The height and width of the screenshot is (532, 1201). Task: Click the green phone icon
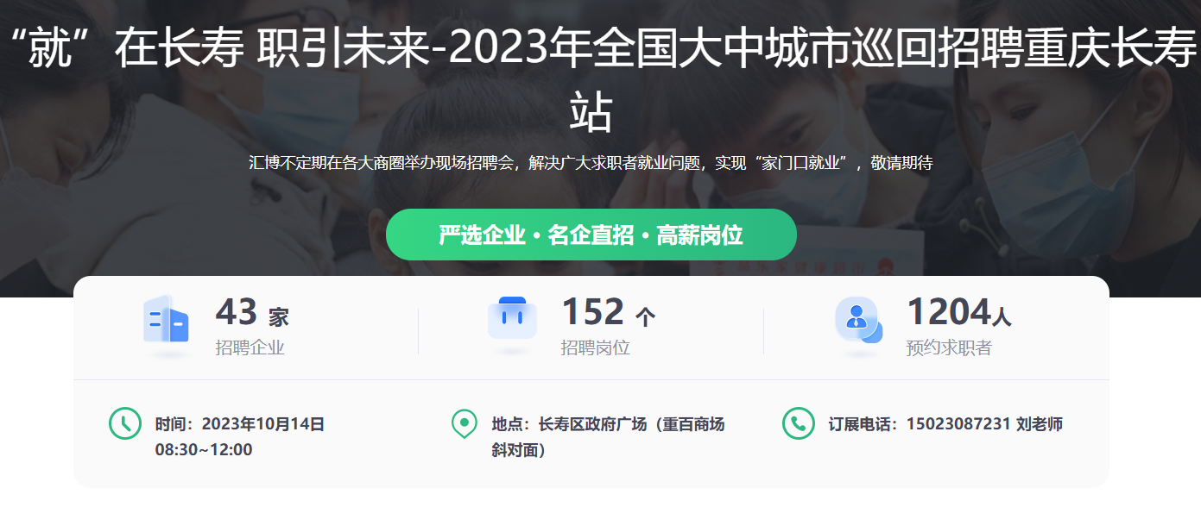coord(798,423)
